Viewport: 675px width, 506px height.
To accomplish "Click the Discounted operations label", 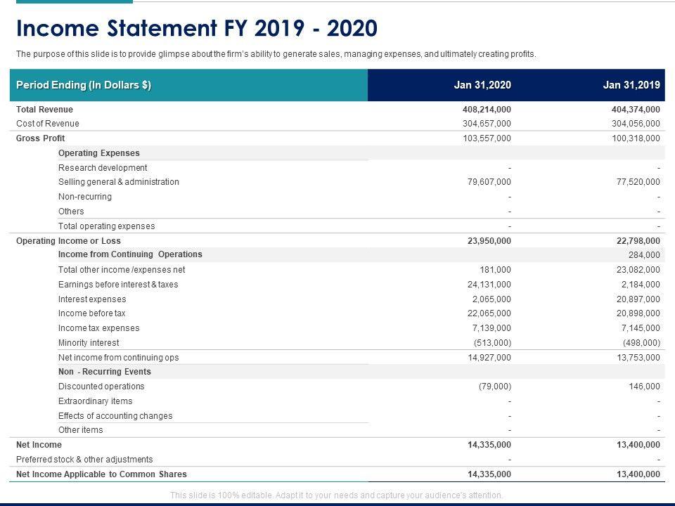I will click(x=101, y=386).
